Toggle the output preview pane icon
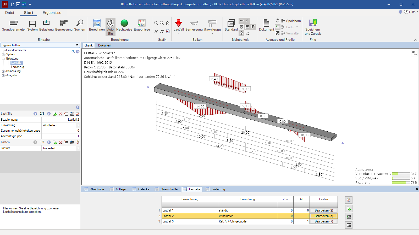The height and width of the screenshot is (235, 419). 278,27
